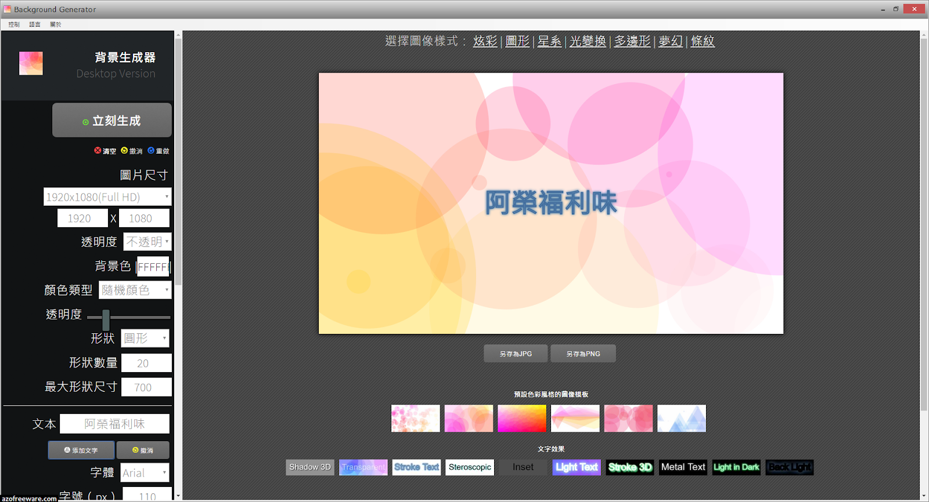The image size is (929, 502).
Task: Choose the 條紋 image style
Action: tap(703, 41)
